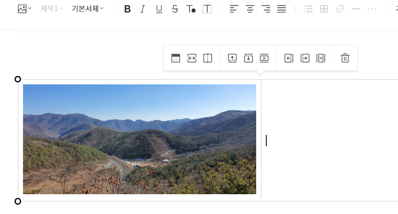Delete the current column
The width and height of the screenshot is (398, 214).
pos(321,58)
